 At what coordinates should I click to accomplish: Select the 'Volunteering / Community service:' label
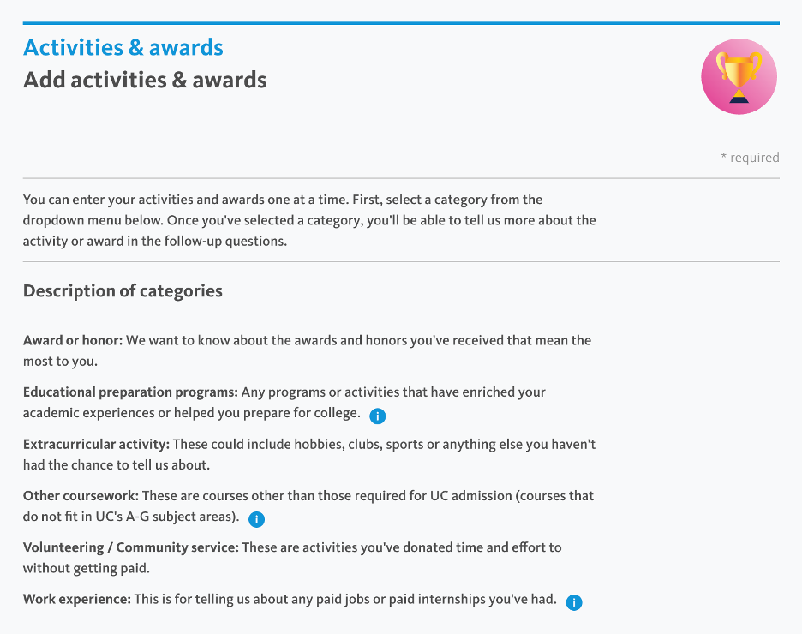[131, 547]
